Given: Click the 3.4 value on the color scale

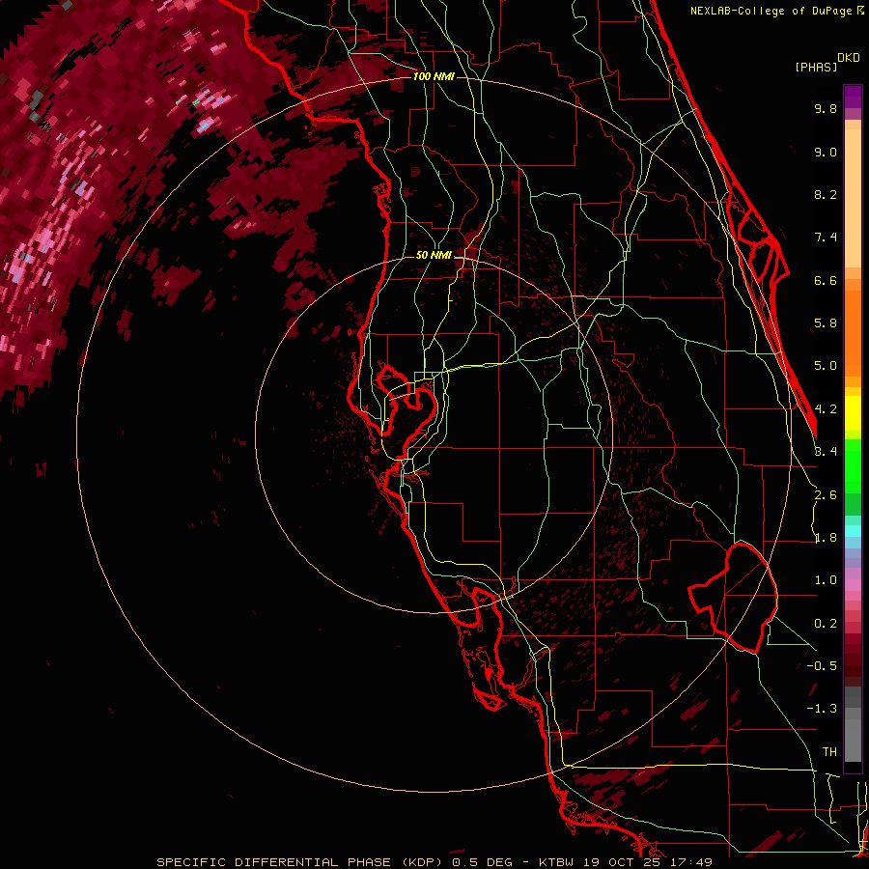Looking at the screenshot, I should tap(826, 452).
